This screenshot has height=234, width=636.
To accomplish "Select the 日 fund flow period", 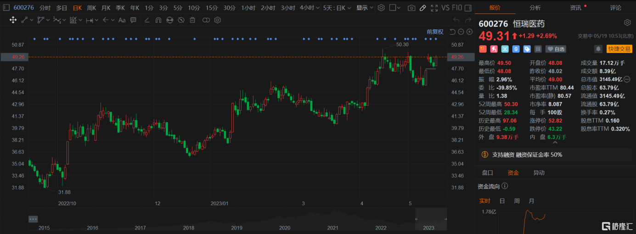I will pos(502,201).
